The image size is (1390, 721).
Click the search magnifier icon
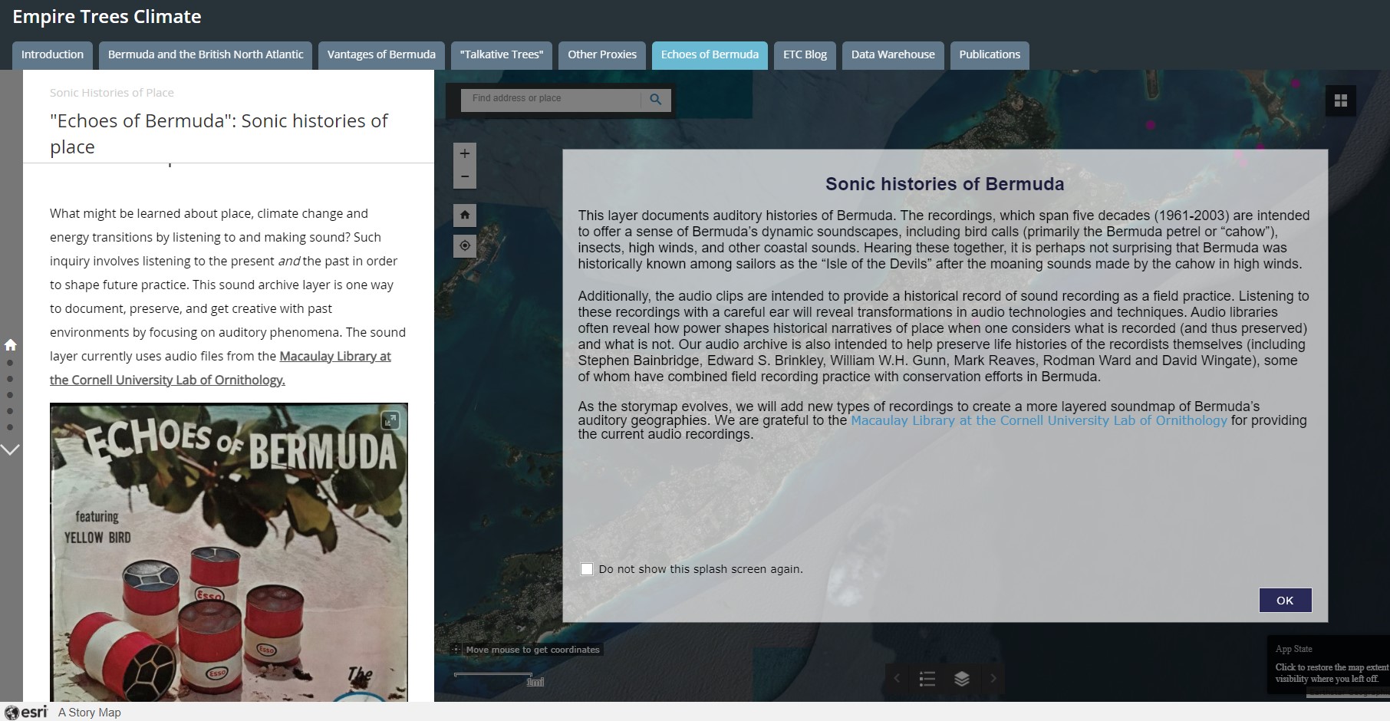coord(655,99)
